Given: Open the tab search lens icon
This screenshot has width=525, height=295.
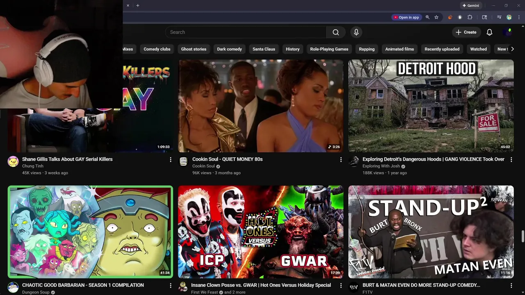Looking at the screenshot, I should (484, 17).
